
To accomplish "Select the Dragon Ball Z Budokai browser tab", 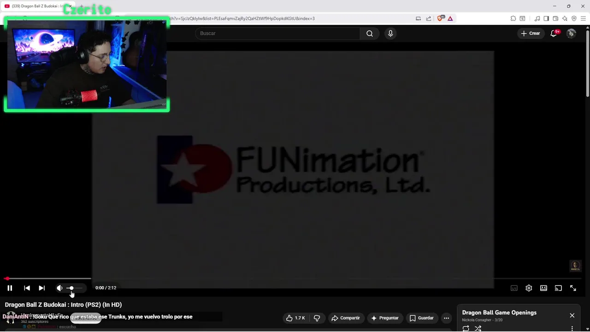I will tap(38, 6).
